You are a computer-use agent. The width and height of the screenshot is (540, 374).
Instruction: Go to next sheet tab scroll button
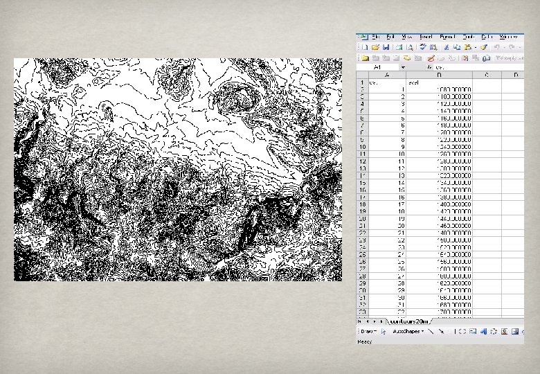point(375,321)
